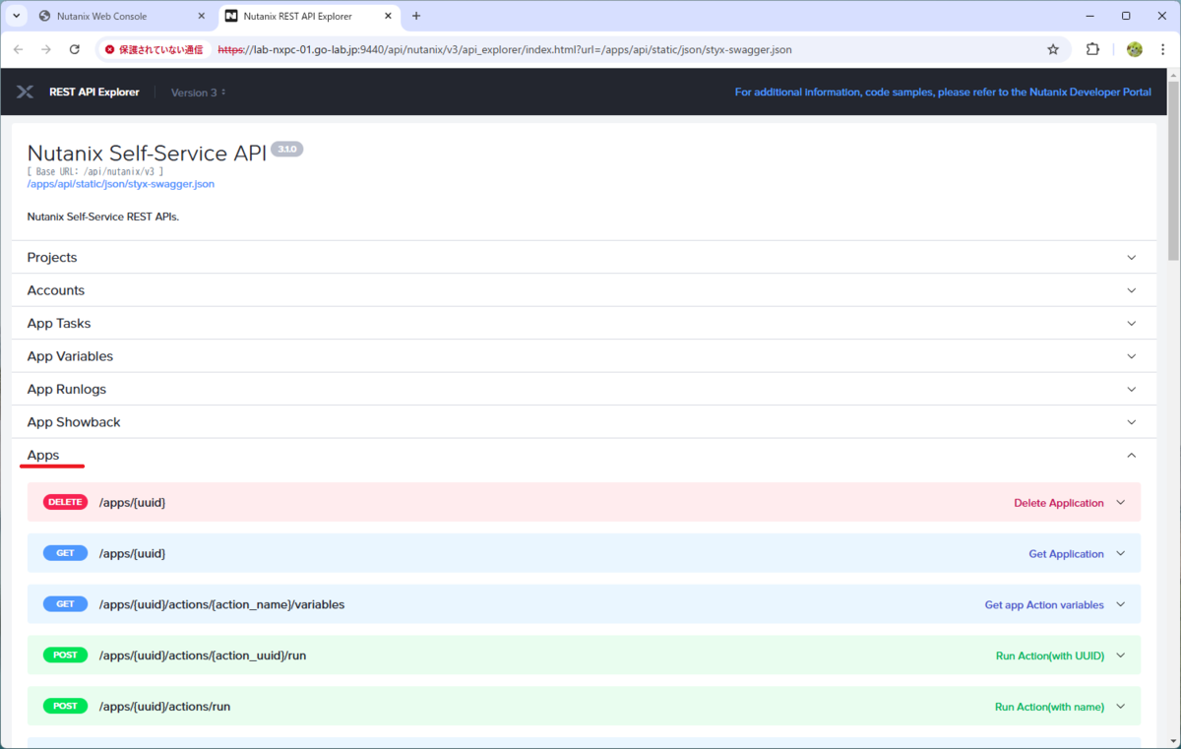Screen dimensions: 1181x749
Task: Expand the App Runlogs section chevron
Action: (x=1131, y=390)
